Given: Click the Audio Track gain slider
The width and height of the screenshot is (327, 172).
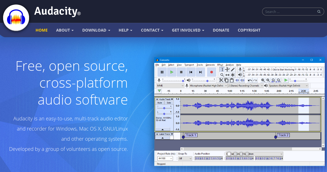Looking at the screenshot, I should tap(164, 108).
